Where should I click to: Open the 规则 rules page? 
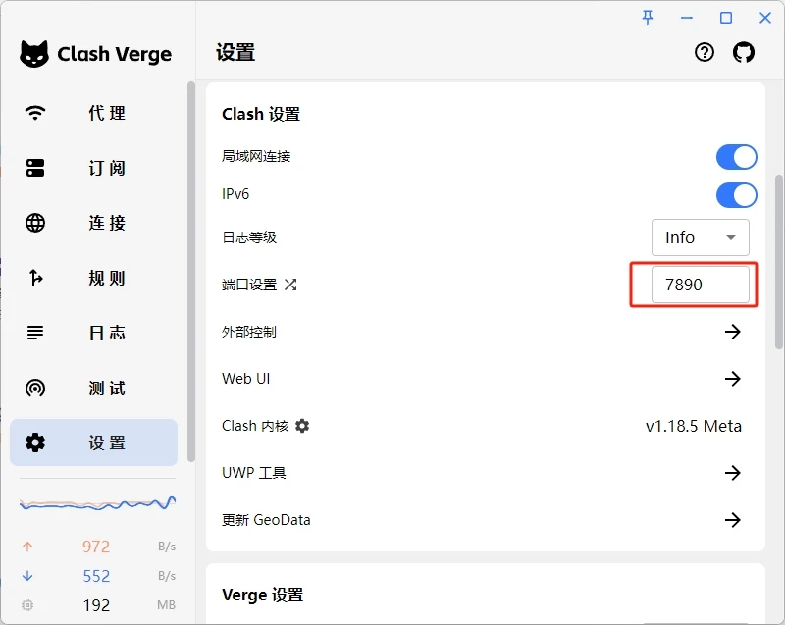click(x=94, y=278)
